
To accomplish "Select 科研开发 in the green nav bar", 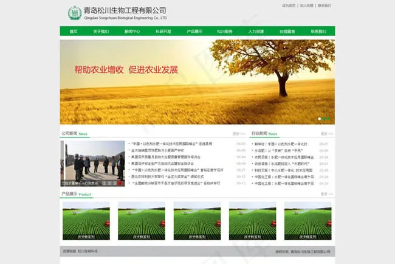I will tap(163, 31).
